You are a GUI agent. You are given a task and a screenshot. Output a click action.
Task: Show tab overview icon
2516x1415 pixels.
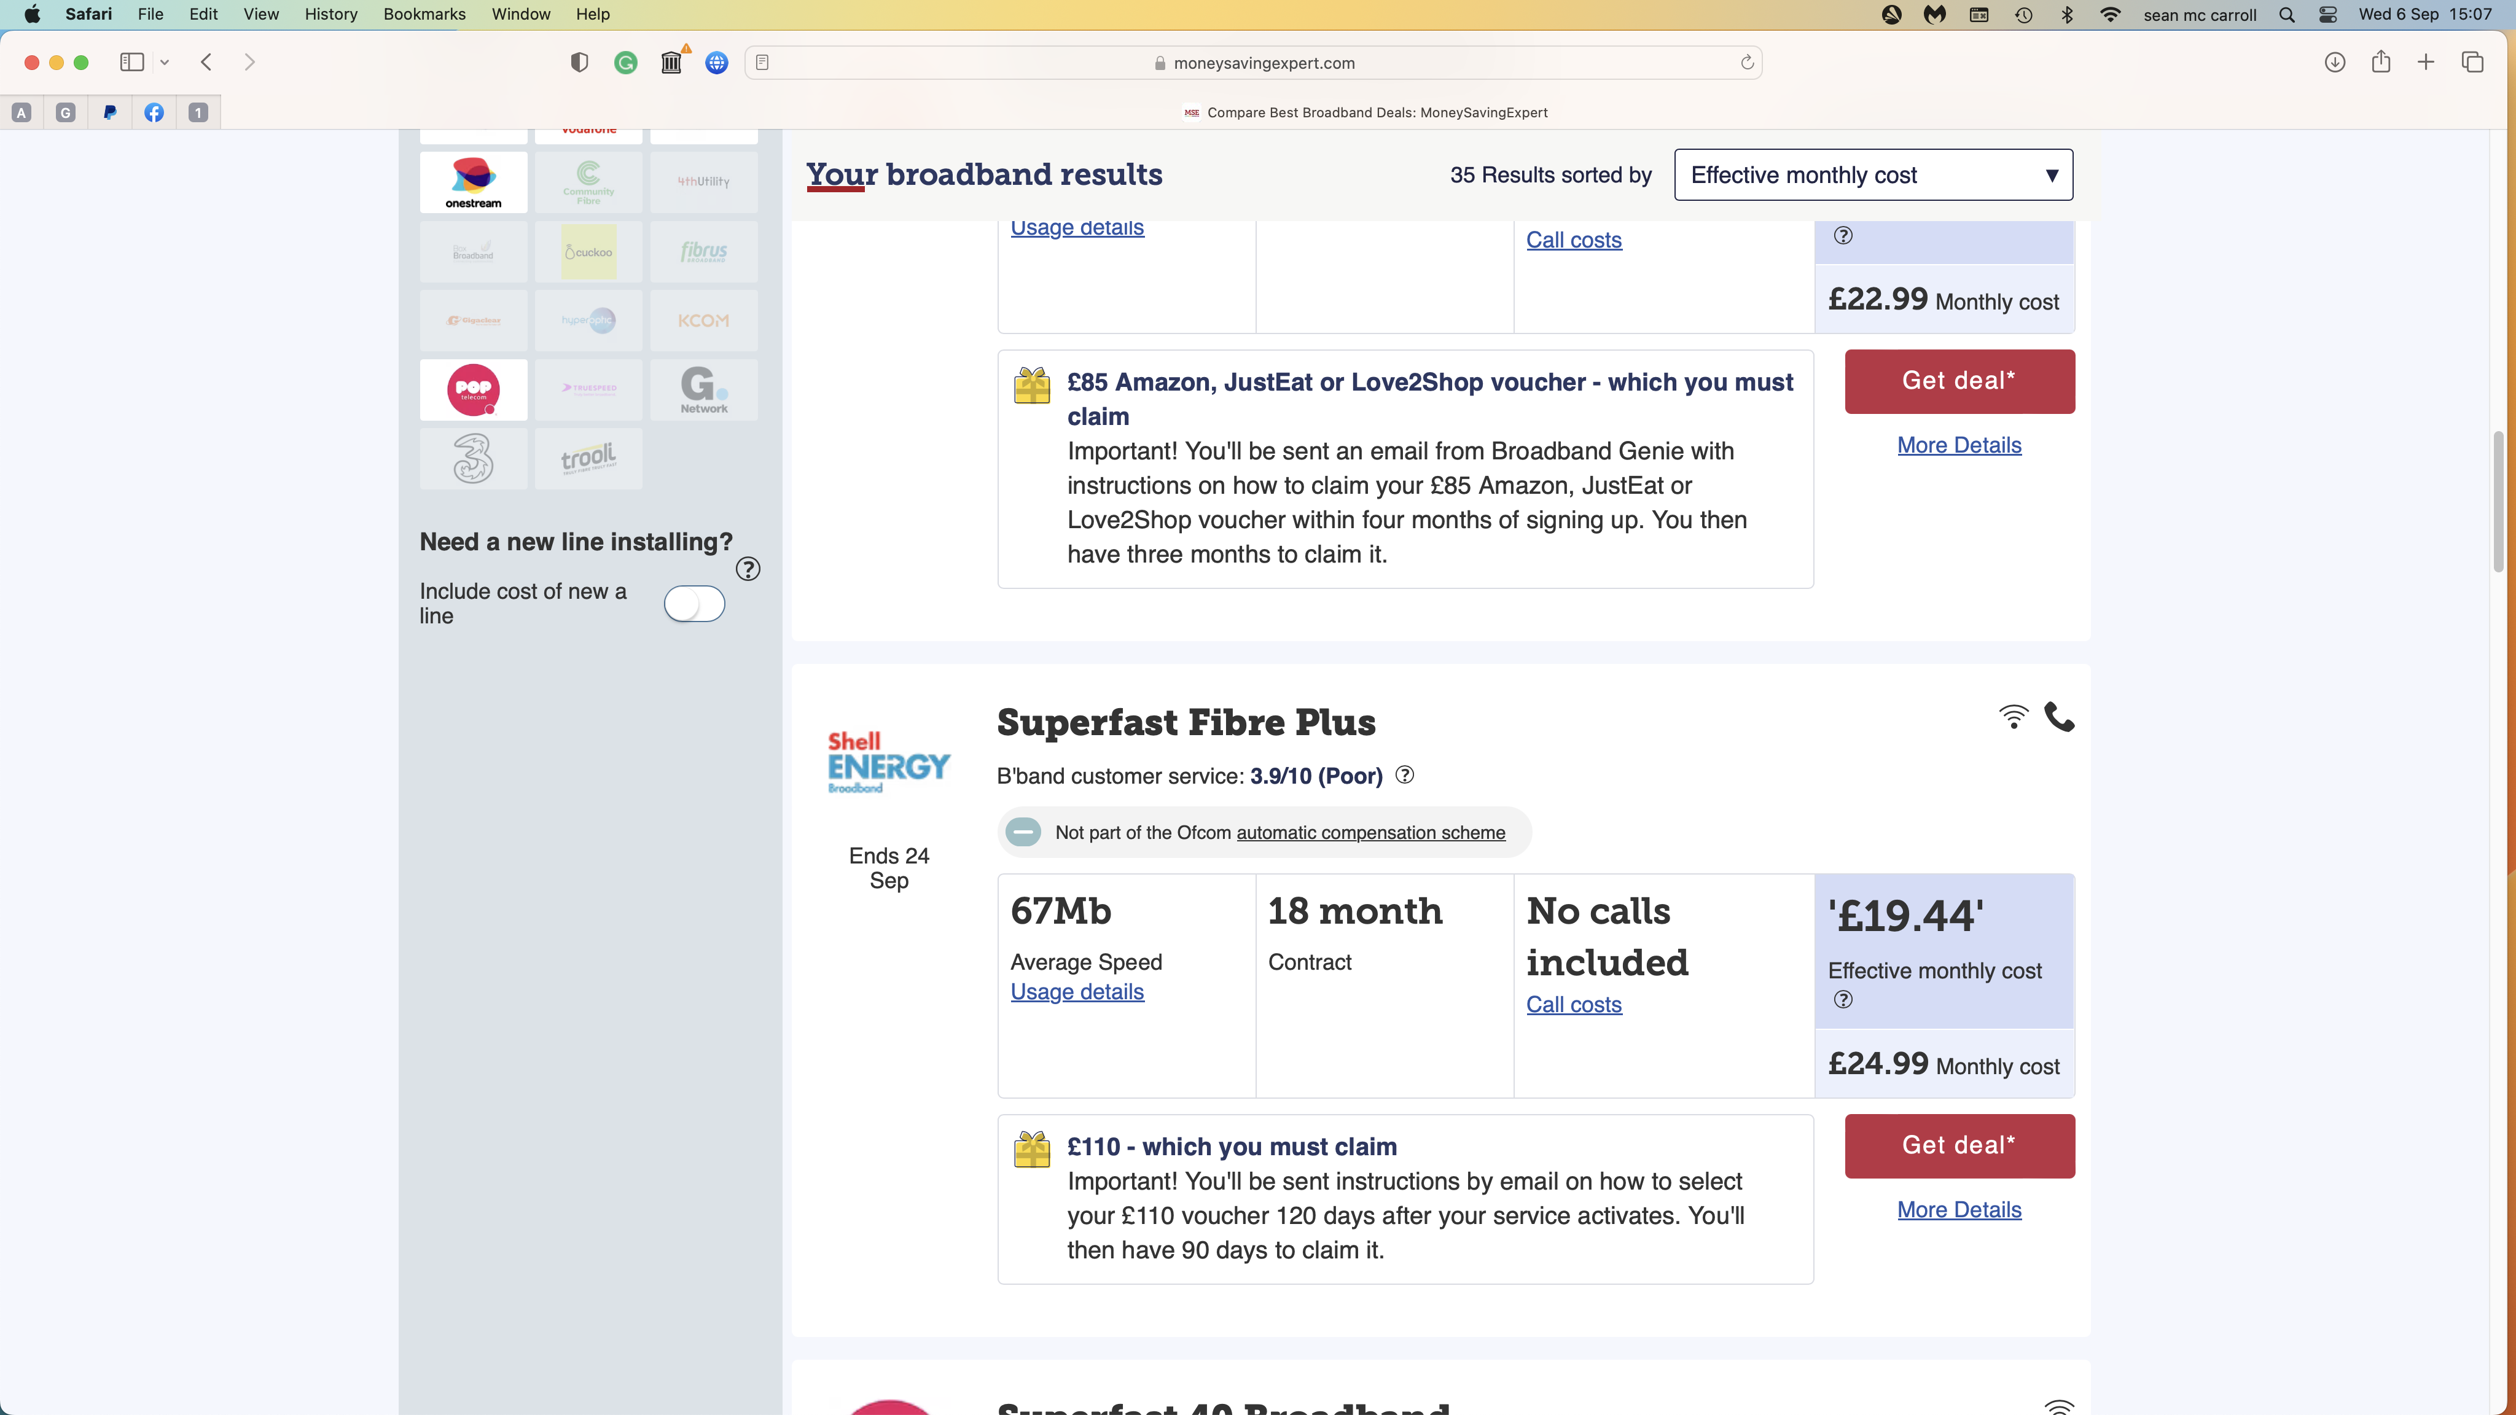coord(2473,63)
